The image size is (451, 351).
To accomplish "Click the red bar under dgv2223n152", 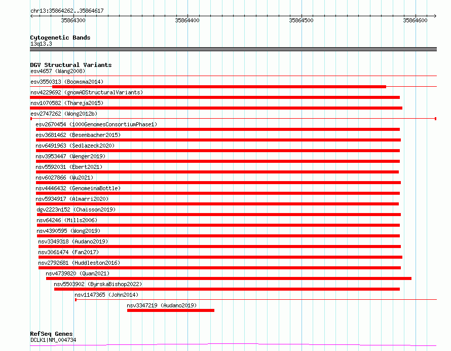I will coord(219,215).
